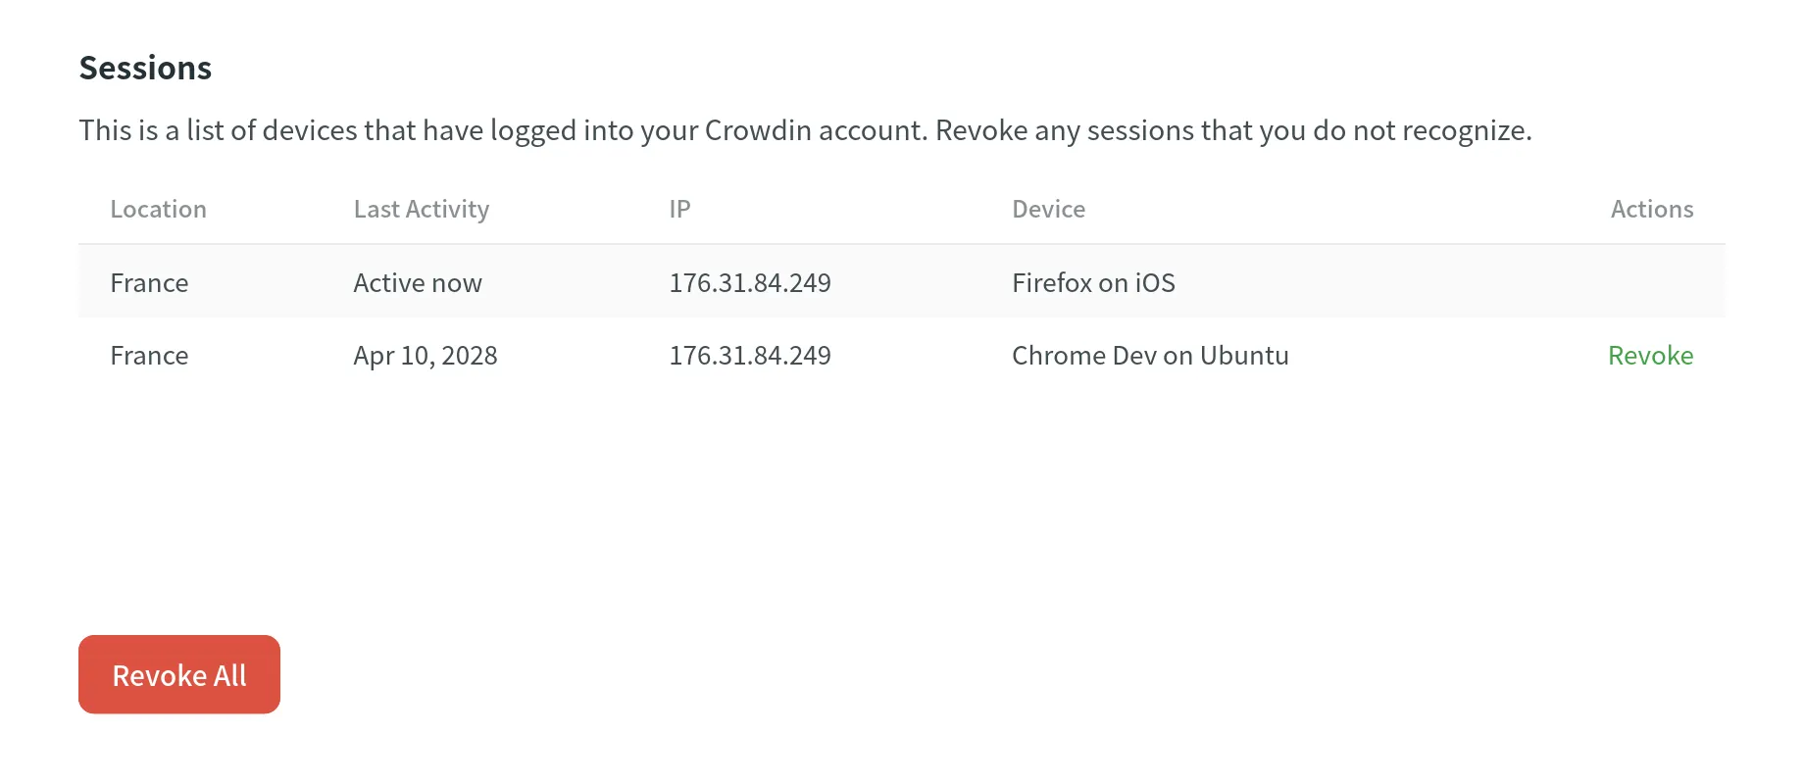Click the Location column header
This screenshot has height=783, width=1804.
[158, 210]
